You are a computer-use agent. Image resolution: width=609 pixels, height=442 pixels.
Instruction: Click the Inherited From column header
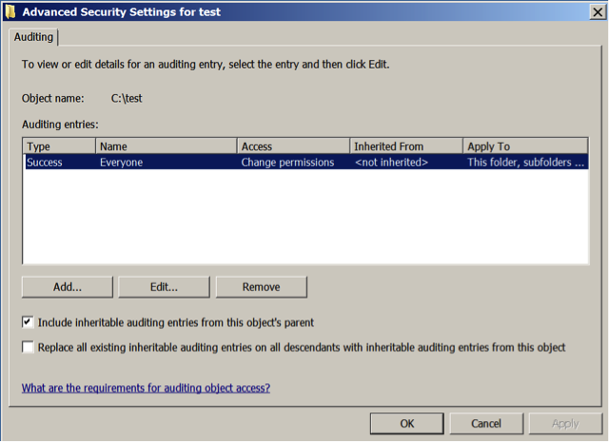tap(405, 146)
